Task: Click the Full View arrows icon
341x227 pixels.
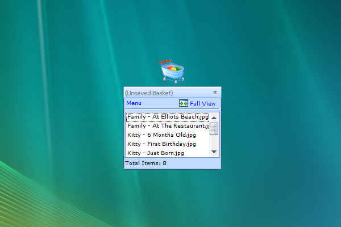Action: click(x=184, y=103)
